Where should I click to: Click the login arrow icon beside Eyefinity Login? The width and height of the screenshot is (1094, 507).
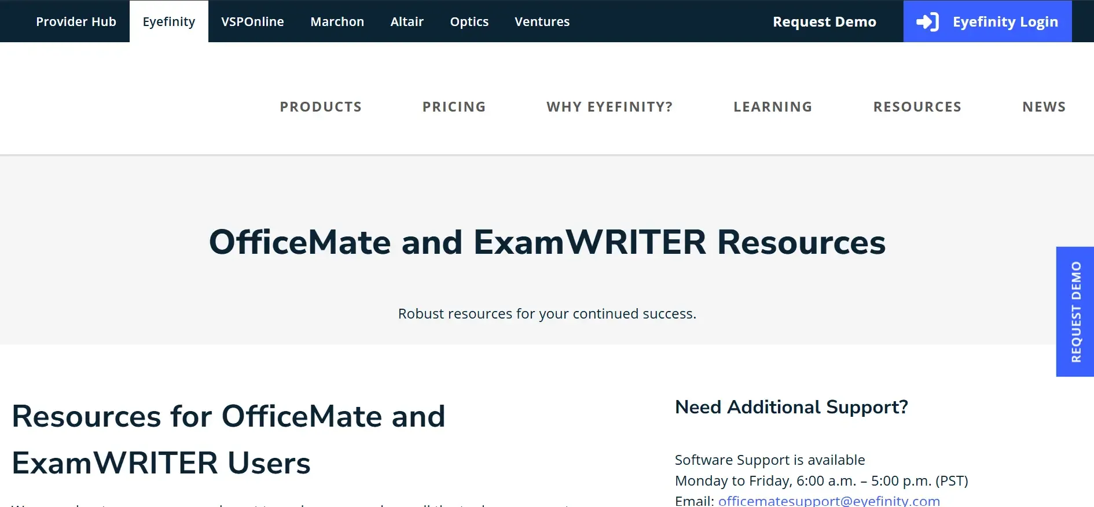pyautogui.click(x=927, y=22)
